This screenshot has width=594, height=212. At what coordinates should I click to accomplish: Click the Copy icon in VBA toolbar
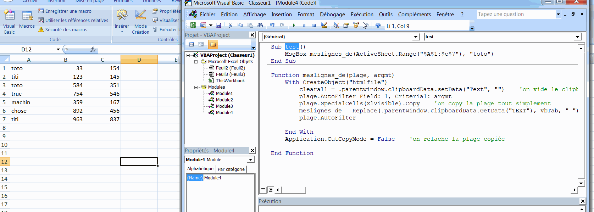pos(240,25)
